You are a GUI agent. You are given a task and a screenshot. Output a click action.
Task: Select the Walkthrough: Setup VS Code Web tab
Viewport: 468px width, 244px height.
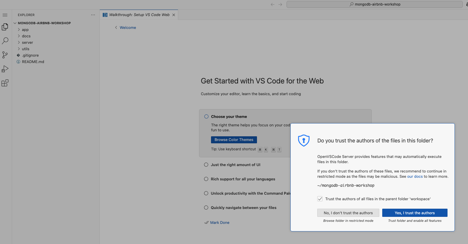139,15
